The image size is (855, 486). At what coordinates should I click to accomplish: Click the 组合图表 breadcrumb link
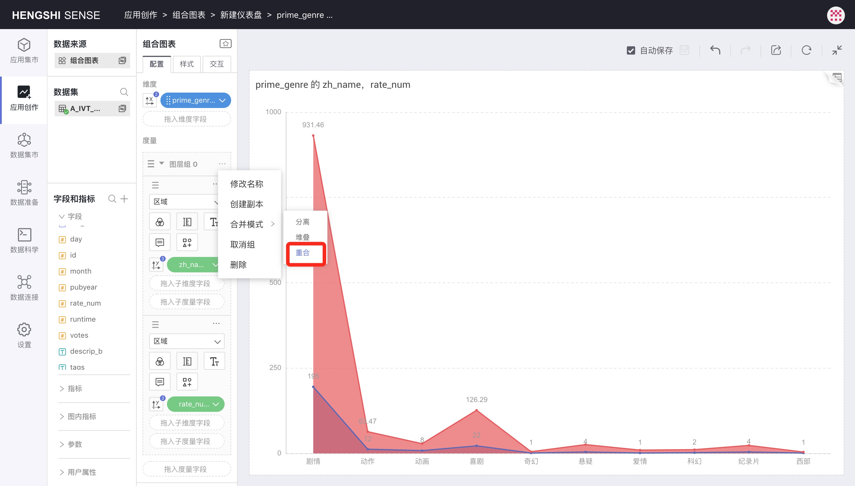coord(189,15)
